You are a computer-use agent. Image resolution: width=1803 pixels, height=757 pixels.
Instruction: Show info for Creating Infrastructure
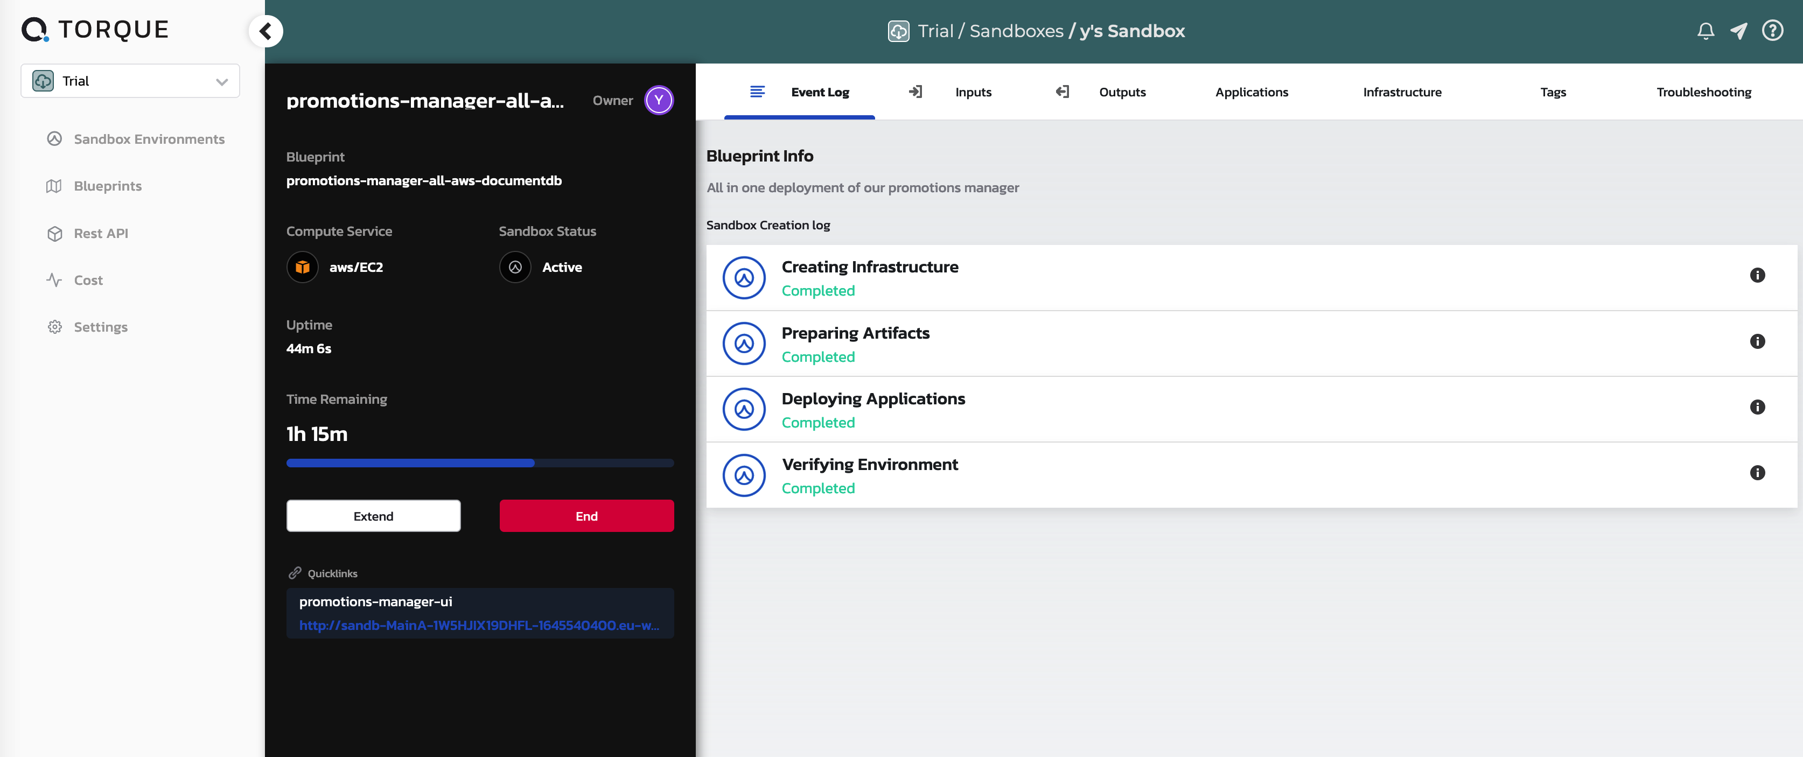[x=1757, y=275]
